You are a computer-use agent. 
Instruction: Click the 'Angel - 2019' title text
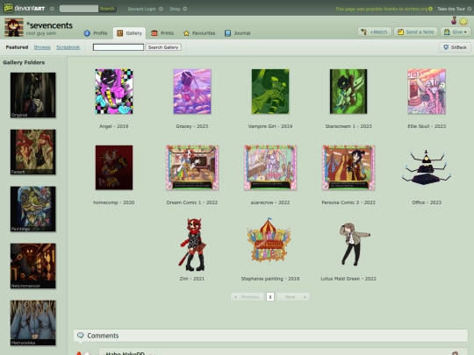(113, 126)
